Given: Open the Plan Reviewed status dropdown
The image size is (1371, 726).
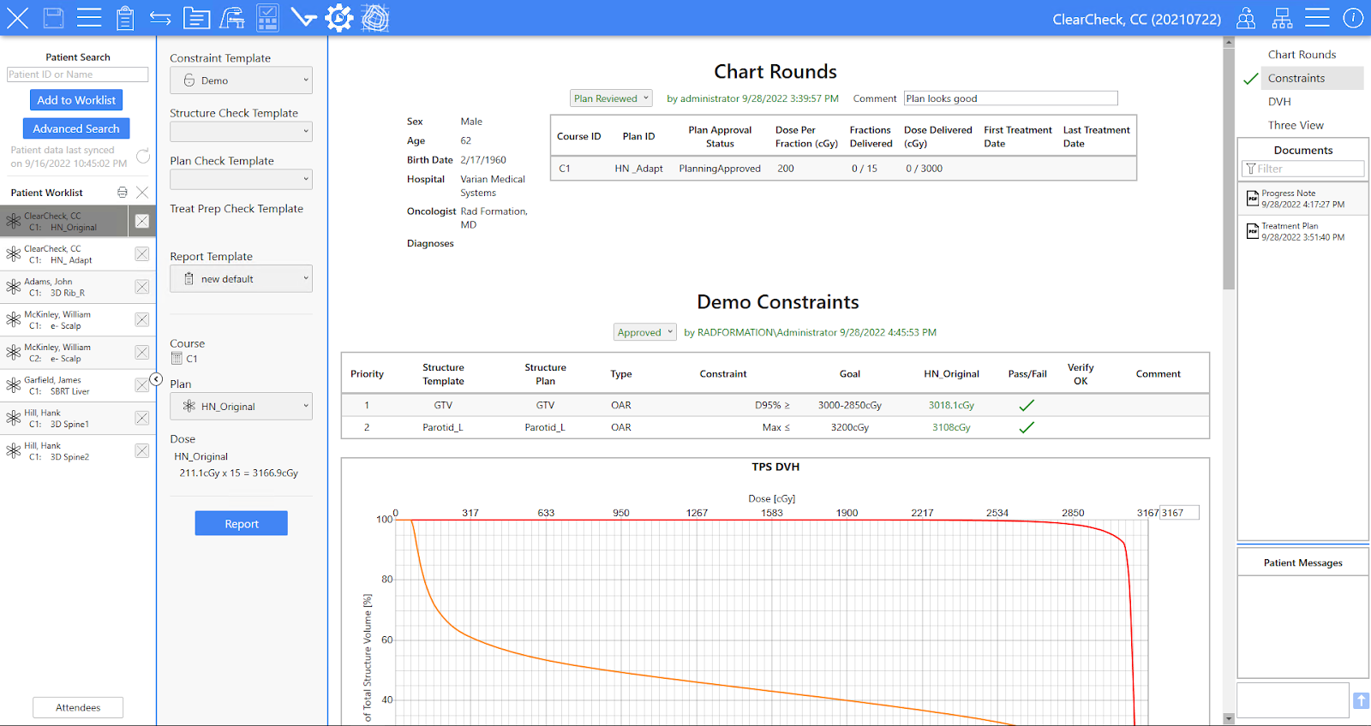Looking at the screenshot, I should pyautogui.click(x=611, y=98).
